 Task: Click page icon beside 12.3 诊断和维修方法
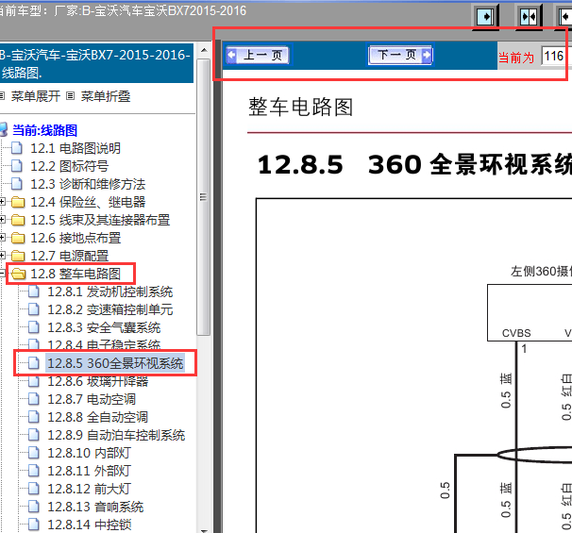17,184
